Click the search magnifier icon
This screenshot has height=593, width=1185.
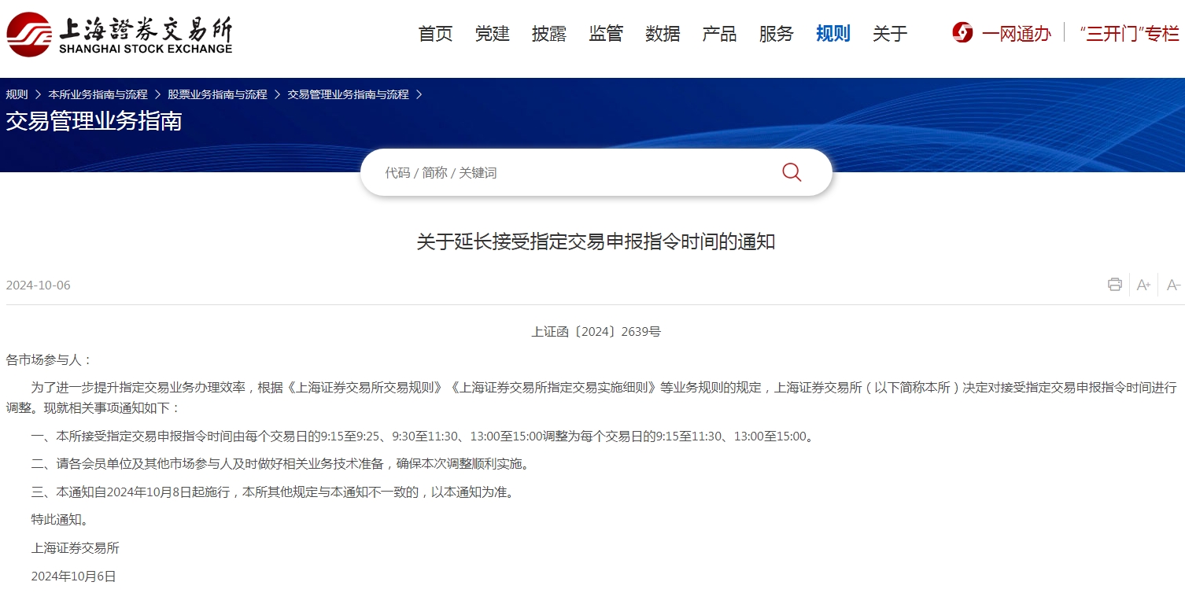pyautogui.click(x=792, y=172)
